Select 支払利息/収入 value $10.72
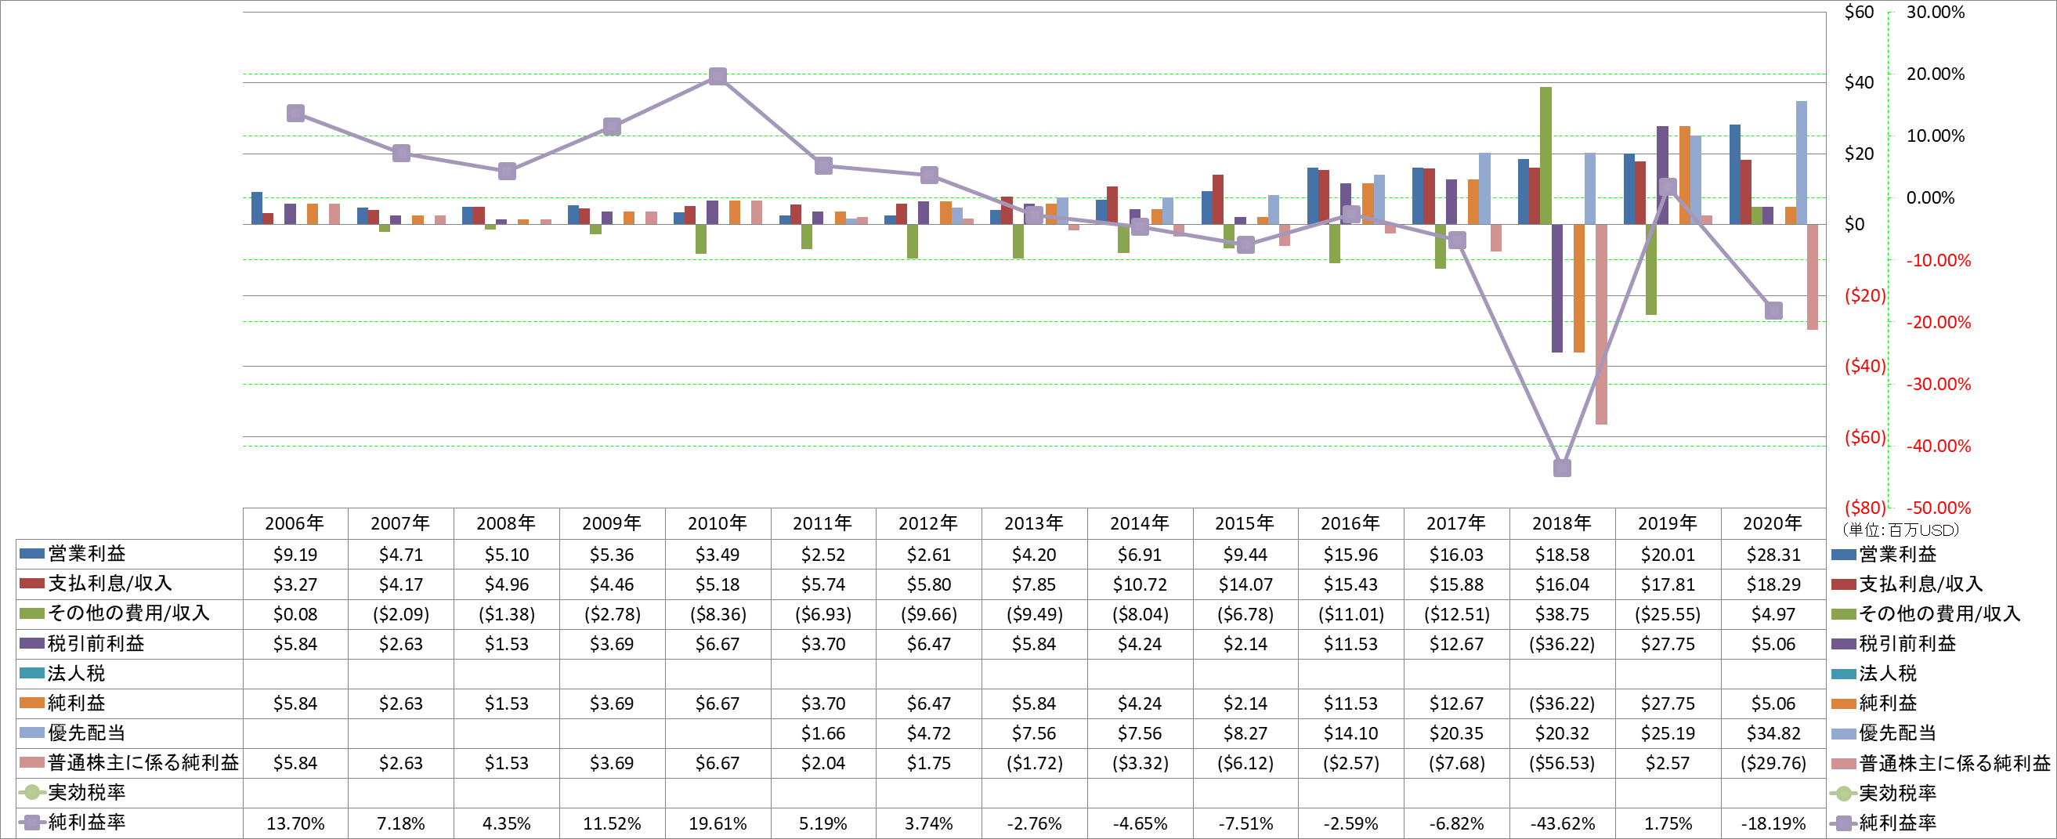 1141,584
